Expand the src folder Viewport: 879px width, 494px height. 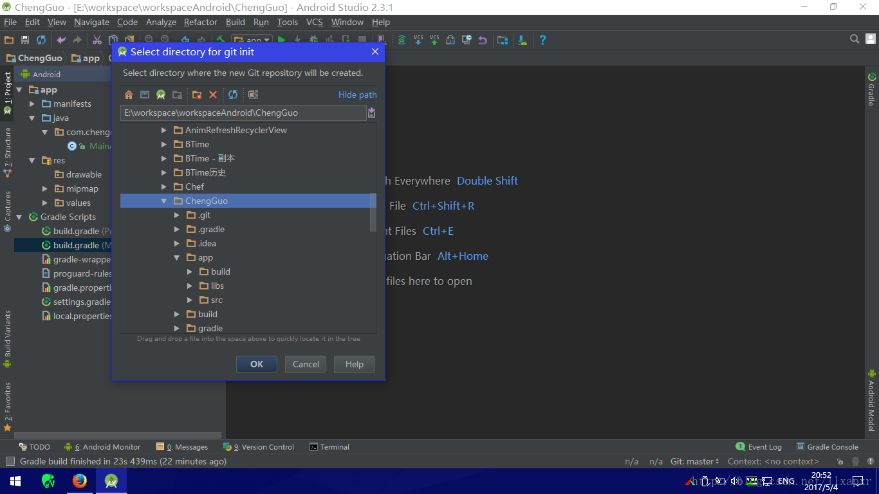pyautogui.click(x=190, y=300)
